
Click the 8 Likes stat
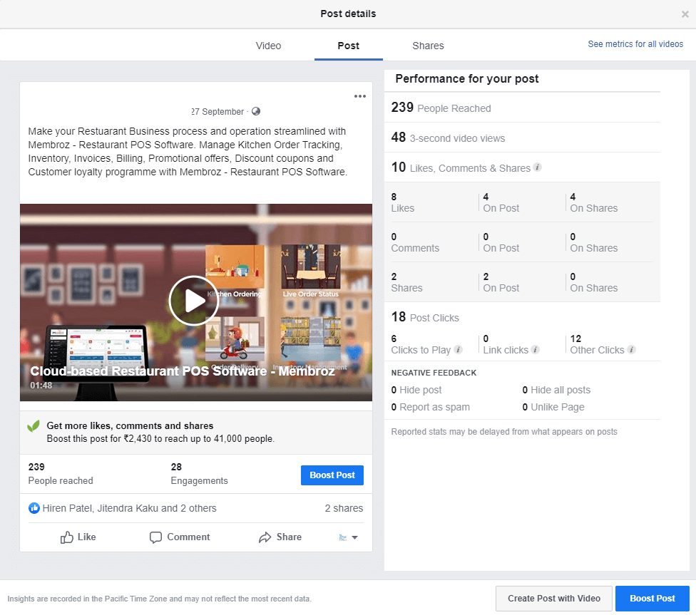point(403,202)
